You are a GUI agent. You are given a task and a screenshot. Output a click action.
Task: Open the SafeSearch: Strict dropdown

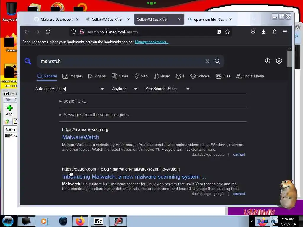[x=168, y=89]
